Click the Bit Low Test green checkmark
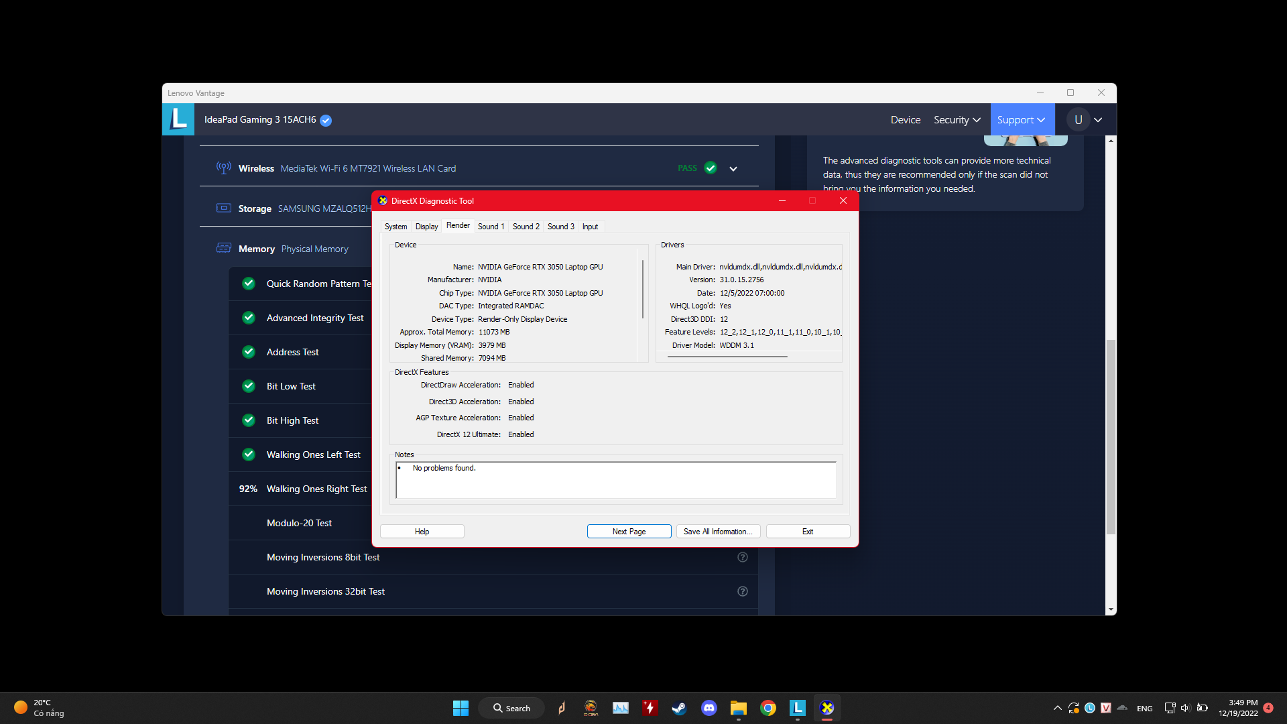The height and width of the screenshot is (724, 1287). pyautogui.click(x=249, y=386)
